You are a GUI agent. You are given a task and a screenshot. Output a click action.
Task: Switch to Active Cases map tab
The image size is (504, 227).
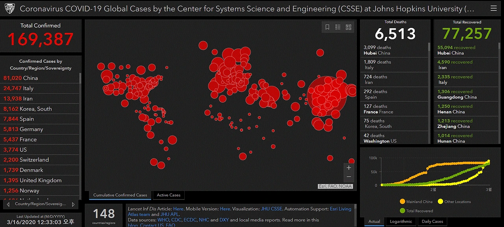point(169,195)
